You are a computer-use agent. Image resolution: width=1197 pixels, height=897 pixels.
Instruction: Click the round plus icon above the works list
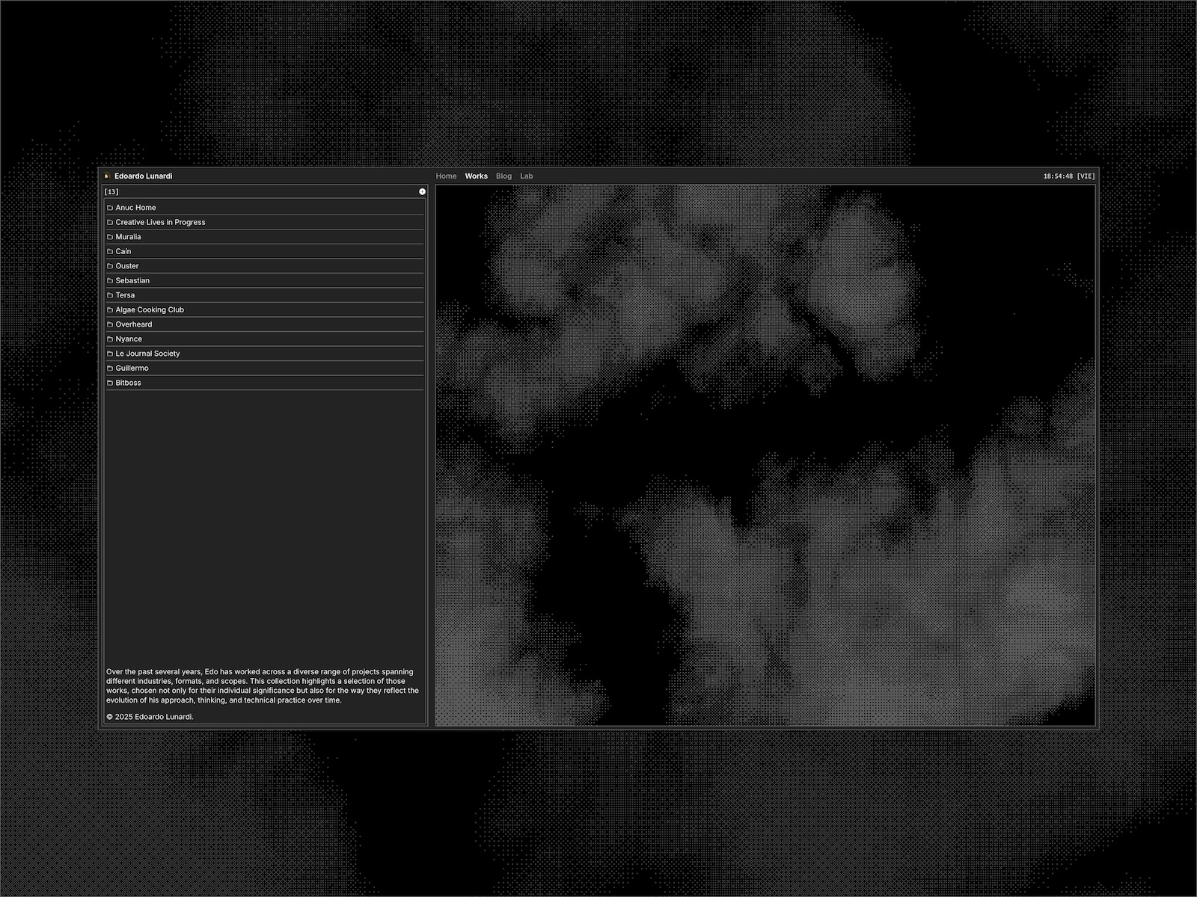422,192
